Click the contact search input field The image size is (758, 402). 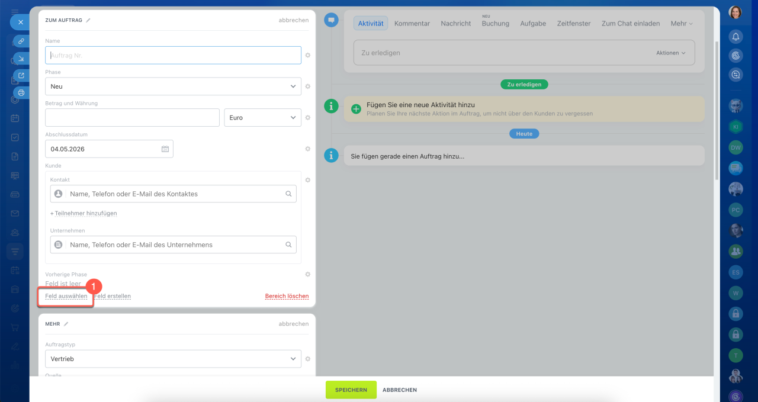pyautogui.click(x=175, y=194)
